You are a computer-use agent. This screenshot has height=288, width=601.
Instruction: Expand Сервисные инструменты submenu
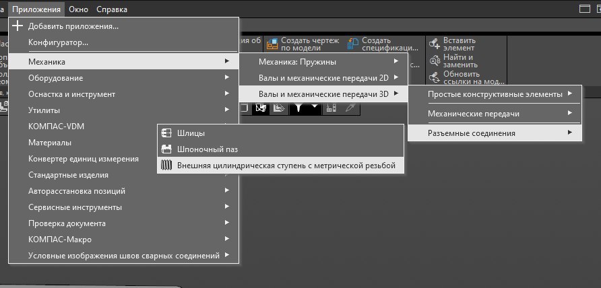[x=123, y=207]
